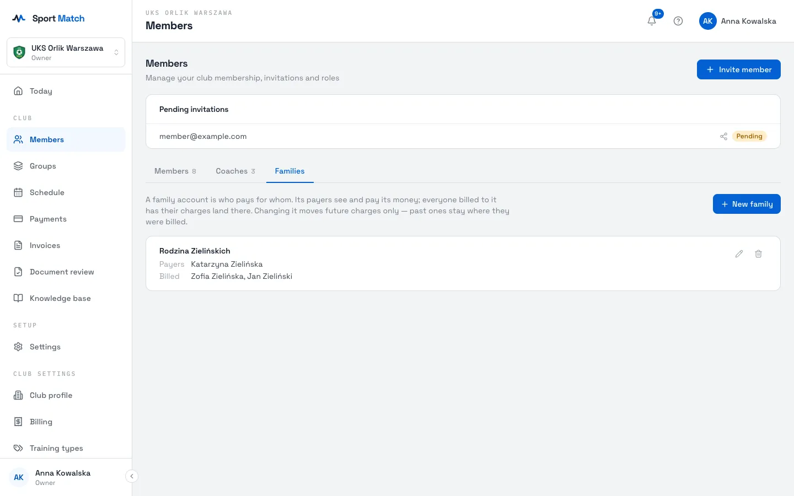Screen dimensions: 794x496
Task: Click the UKS Orlik Warszawa club shield icon
Action: click(x=19, y=52)
